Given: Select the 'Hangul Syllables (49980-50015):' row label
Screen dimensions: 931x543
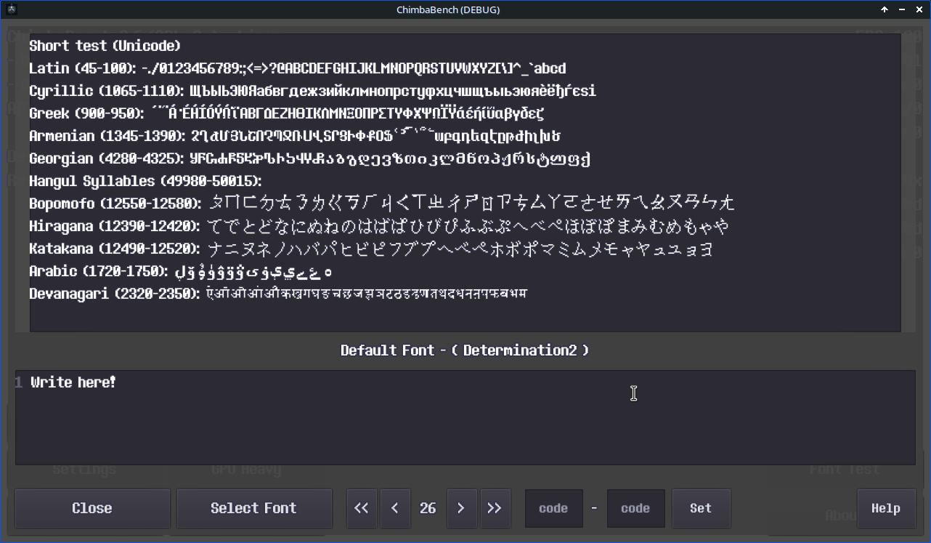Looking at the screenshot, I should click(145, 181).
